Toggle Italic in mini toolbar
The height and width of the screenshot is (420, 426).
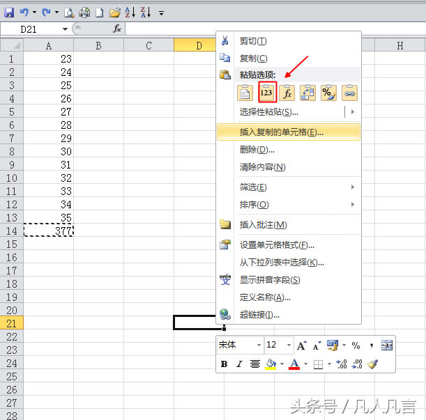coord(239,364)
